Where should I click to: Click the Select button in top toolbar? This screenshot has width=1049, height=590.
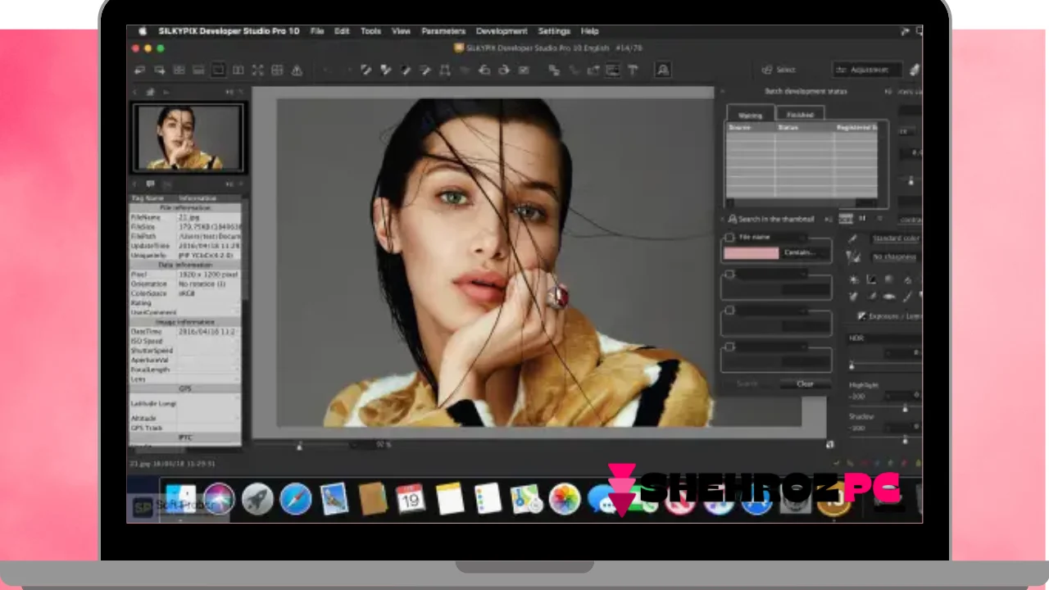[778, 70]
